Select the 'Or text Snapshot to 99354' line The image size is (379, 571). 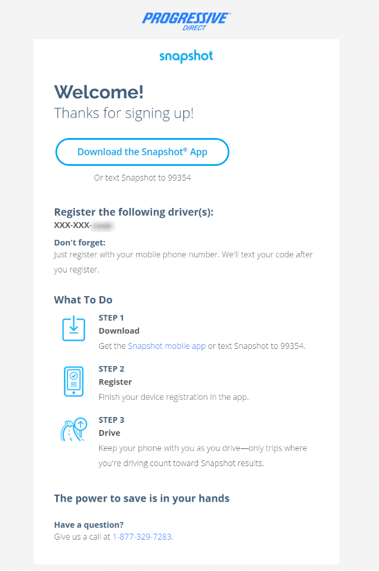142,177
